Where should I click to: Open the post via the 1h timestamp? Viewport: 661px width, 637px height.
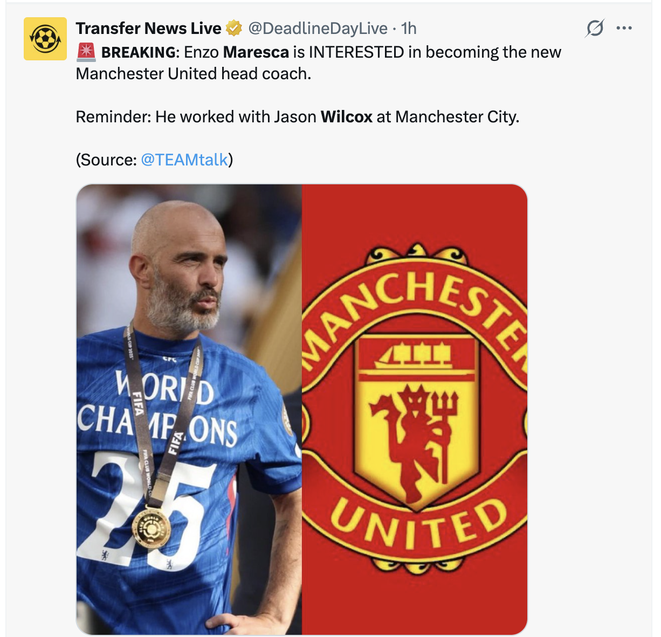409,28
